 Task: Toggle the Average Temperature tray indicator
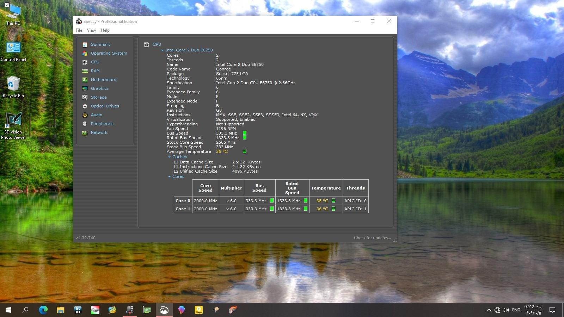point(245,151)
